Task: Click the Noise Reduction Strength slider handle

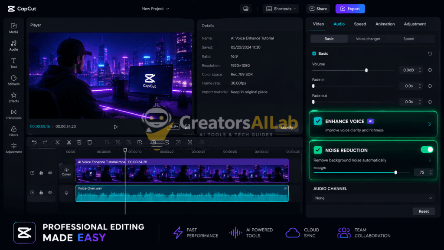Action: tap(395, 172)
